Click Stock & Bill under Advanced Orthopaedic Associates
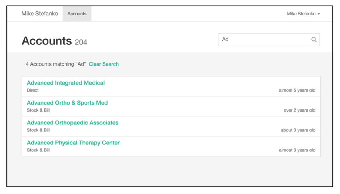340x194 pixels. (x=38, y=130)
